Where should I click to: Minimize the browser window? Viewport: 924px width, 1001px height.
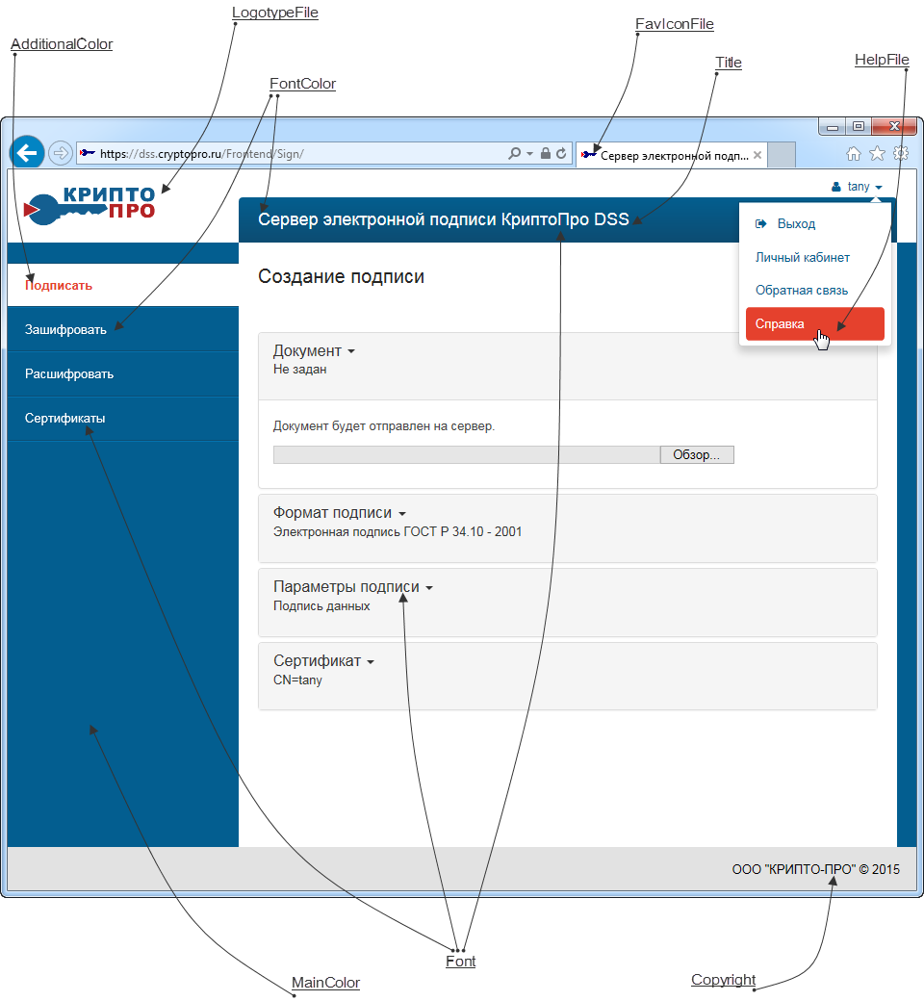click(832, 127)
